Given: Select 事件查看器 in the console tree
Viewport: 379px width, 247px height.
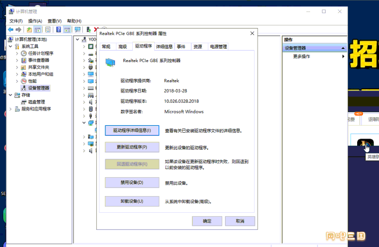Looking at the screenshot, I should click(39, 61).
